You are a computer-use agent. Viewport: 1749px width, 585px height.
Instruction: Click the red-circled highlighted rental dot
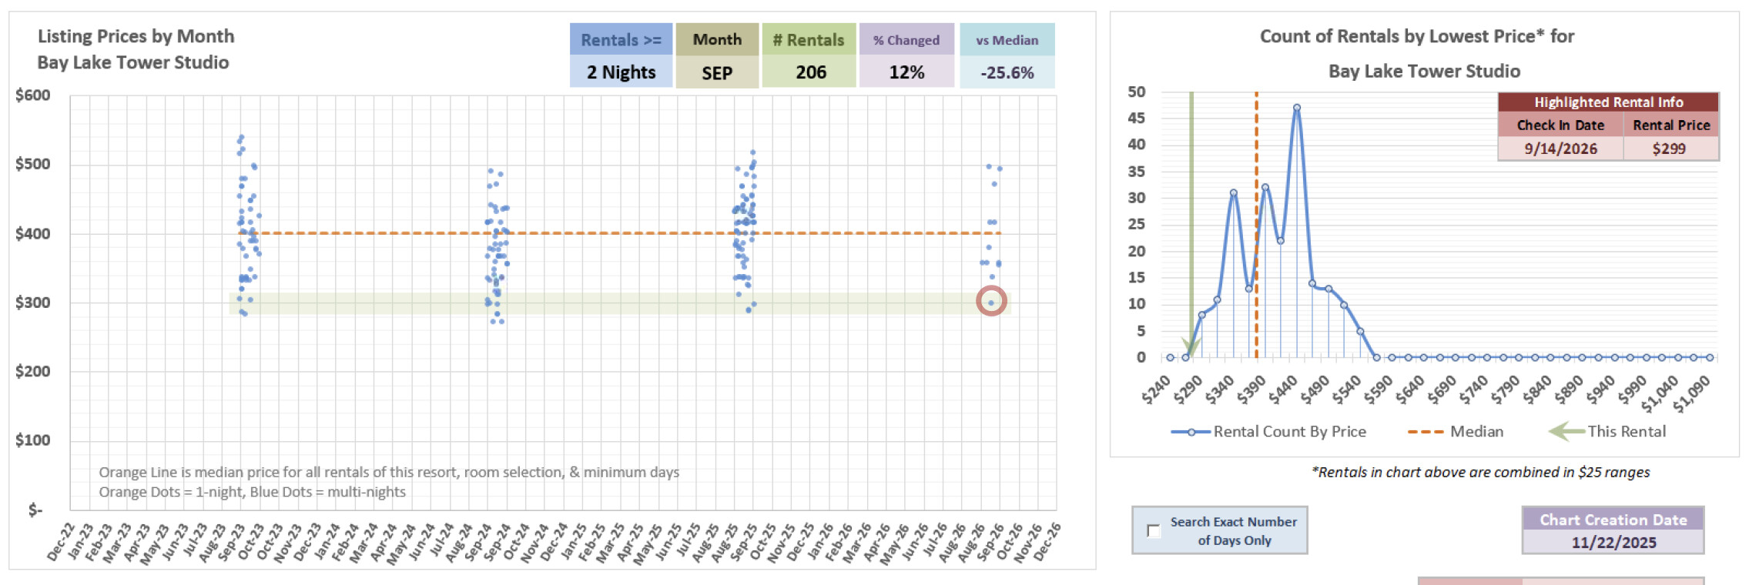pos(991,301)
